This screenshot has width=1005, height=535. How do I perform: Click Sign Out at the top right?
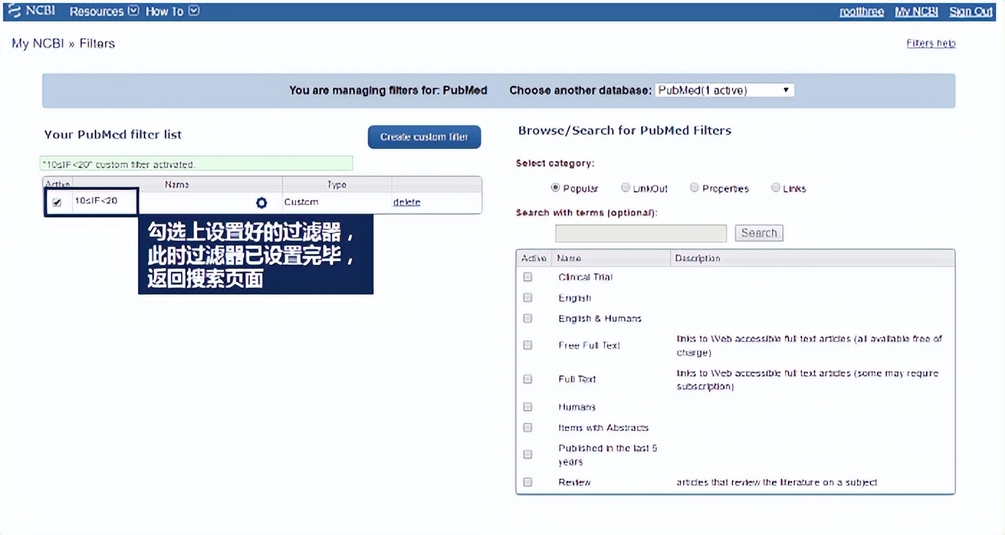pos(970,11)
